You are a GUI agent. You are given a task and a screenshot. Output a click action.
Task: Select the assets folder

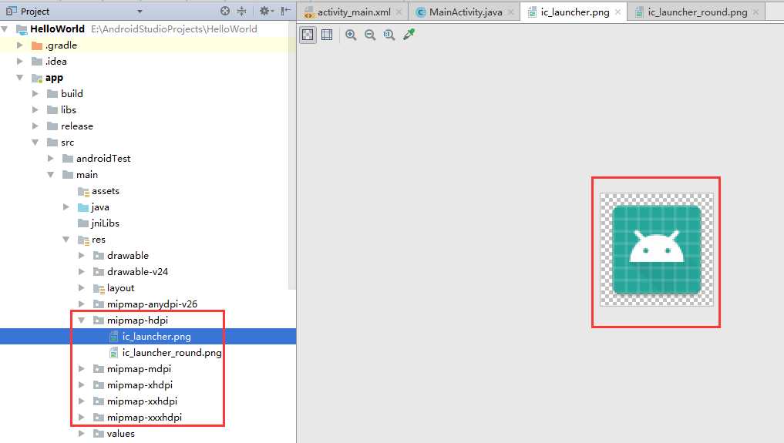106,191
